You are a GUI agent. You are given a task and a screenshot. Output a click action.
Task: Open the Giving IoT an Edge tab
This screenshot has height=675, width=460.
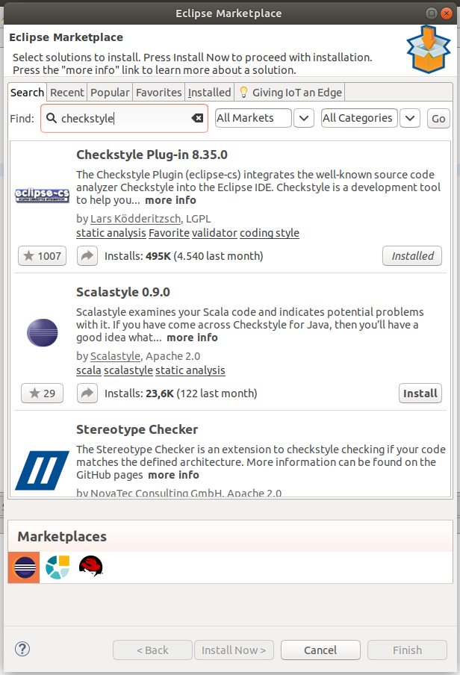290,92
